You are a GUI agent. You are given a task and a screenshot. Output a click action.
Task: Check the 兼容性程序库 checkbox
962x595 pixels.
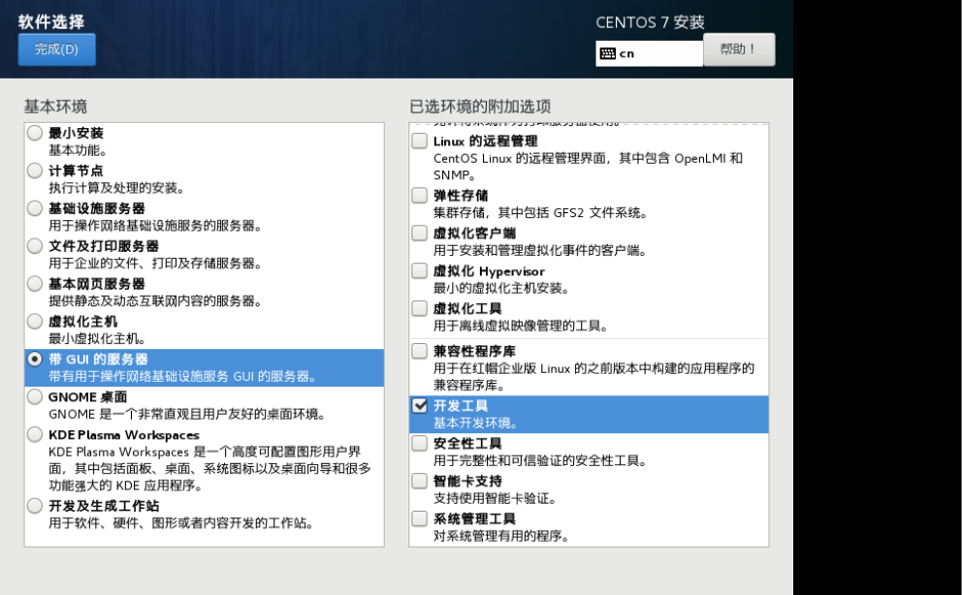click(x=420, y=351)
